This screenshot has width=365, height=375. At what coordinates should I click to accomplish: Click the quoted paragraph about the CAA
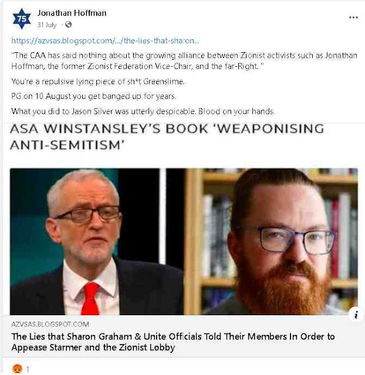click(x=184, y=61)
